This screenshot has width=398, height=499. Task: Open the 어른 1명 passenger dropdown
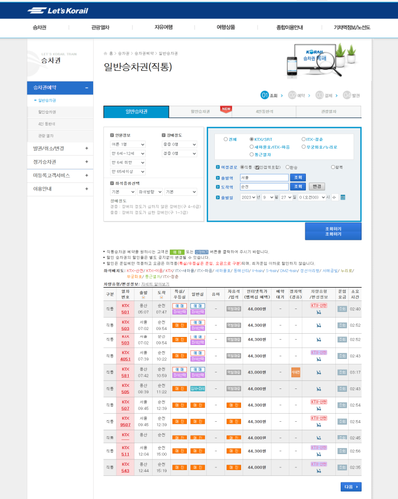127,144
